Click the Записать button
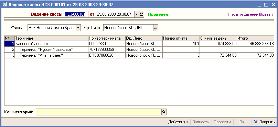This screenshot has height=127, width=278. pos(201,122)
